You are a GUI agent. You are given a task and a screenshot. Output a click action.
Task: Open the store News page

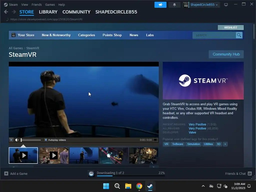[134, 35]
